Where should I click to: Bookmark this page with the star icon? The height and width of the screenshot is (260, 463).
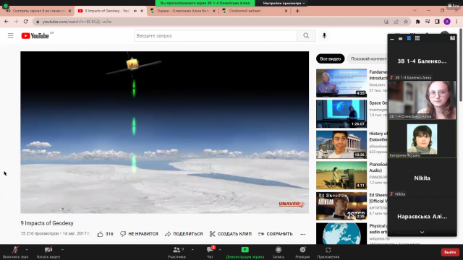406,22
